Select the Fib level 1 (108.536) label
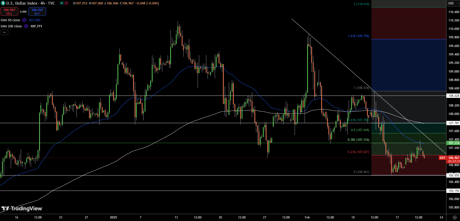This screenshot has width=460, height=221. tap(361, 88)
